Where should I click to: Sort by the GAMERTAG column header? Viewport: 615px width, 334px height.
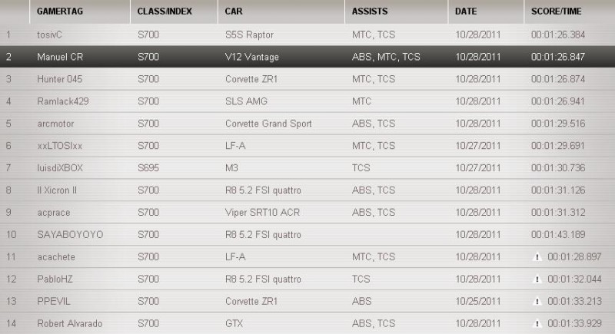tap(60, 12)
